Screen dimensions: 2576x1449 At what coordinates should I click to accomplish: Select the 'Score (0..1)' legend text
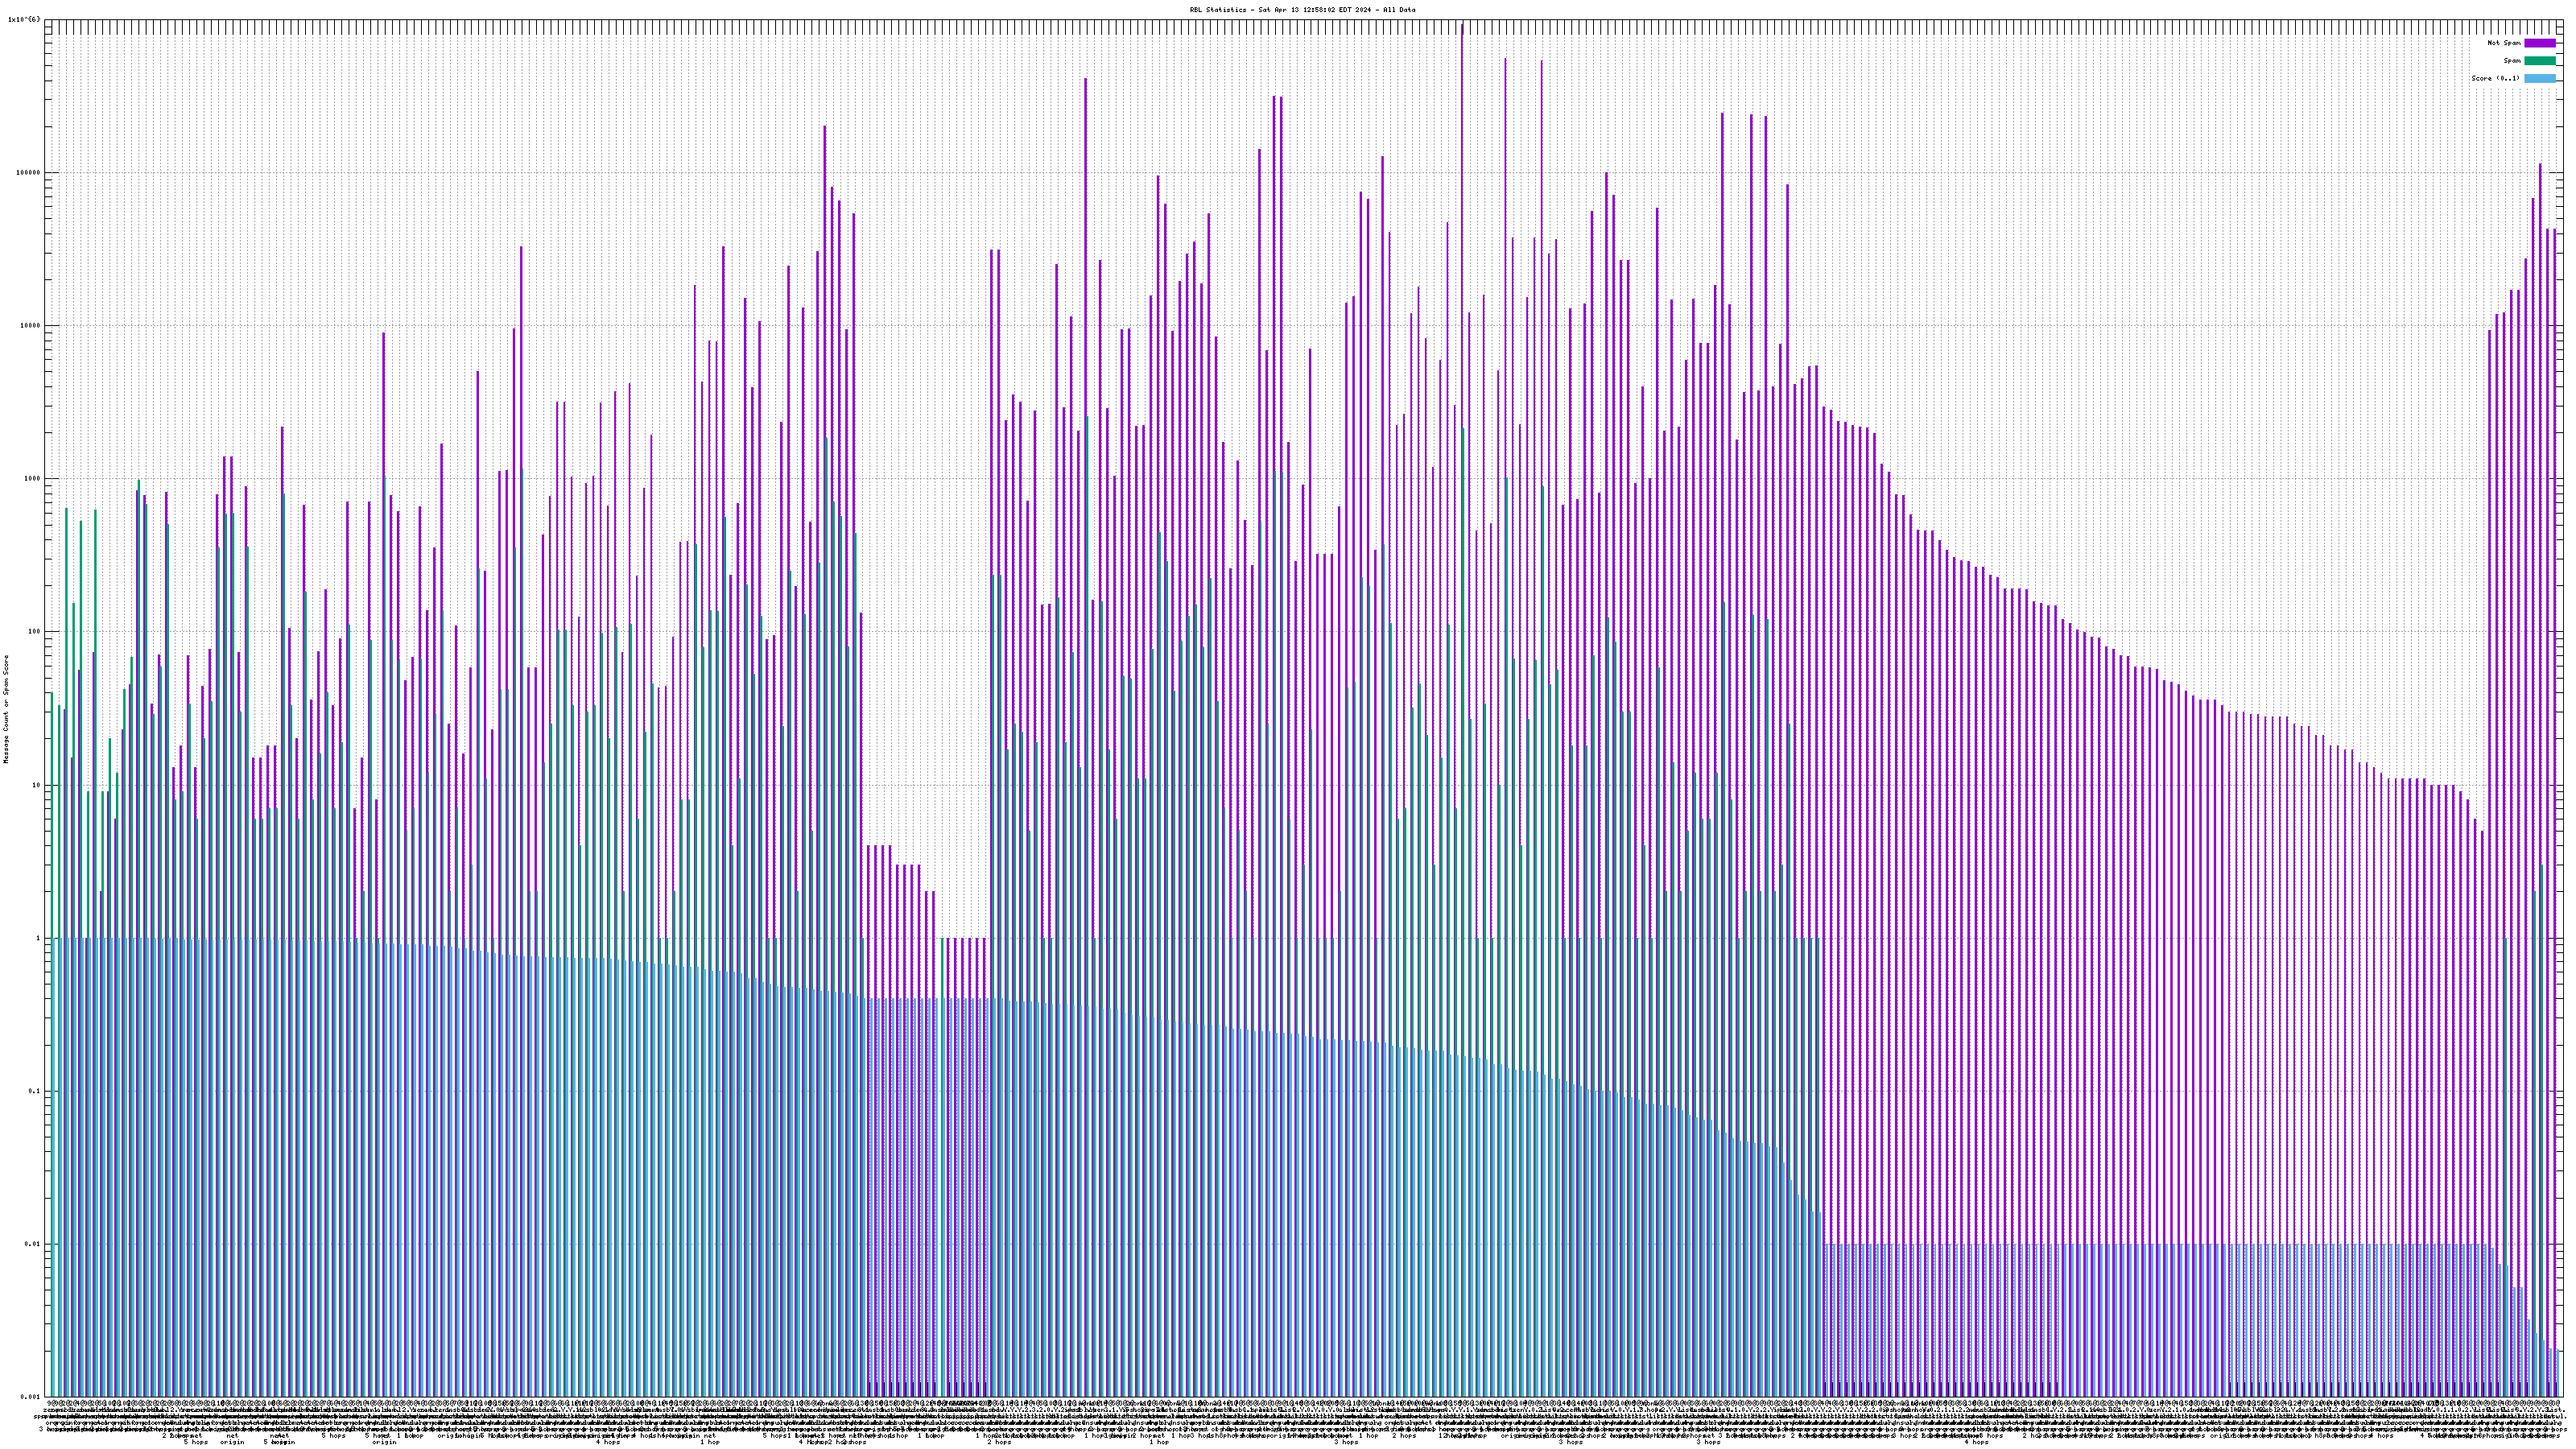(x=2496, y=78)
